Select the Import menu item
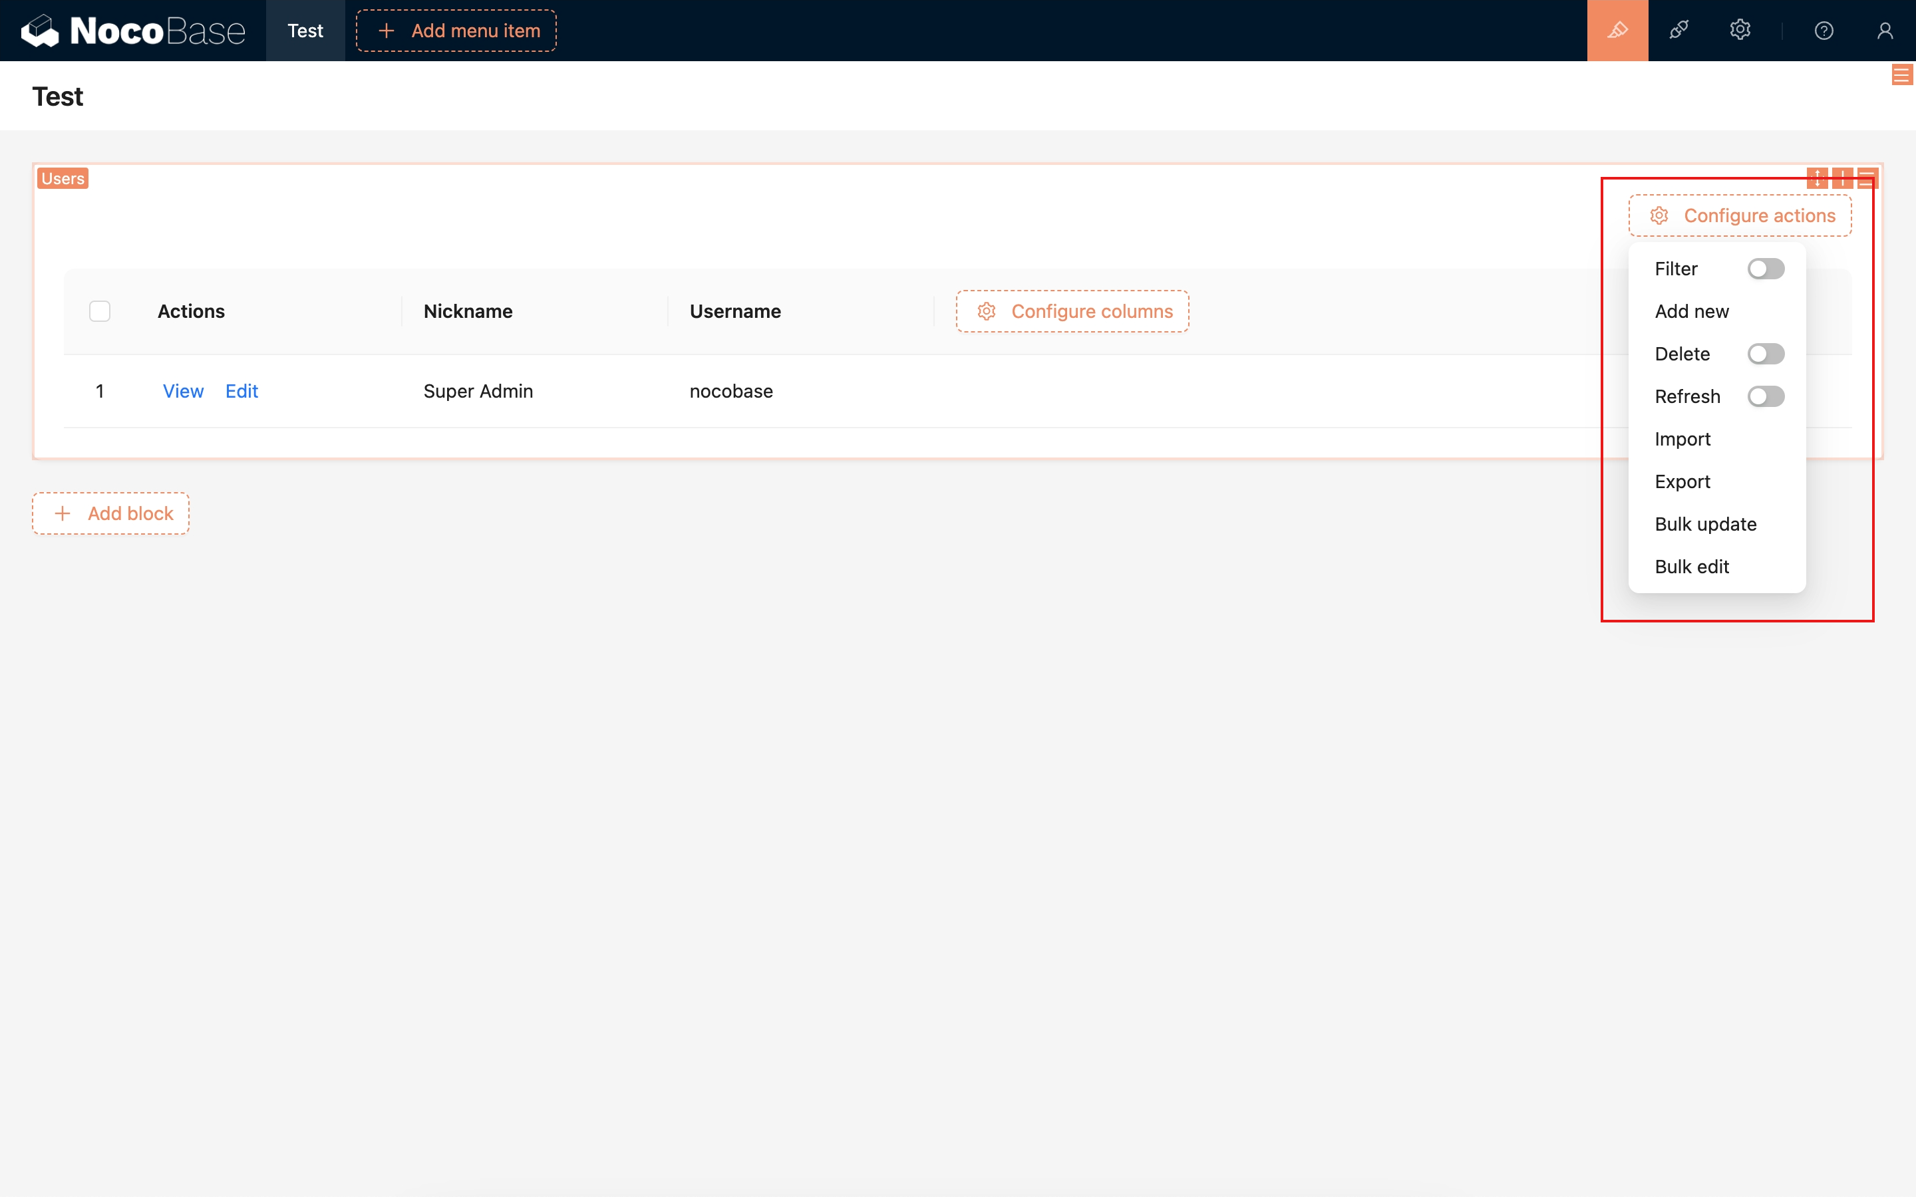The image size is (1916, 1197). coord(1683,438)
